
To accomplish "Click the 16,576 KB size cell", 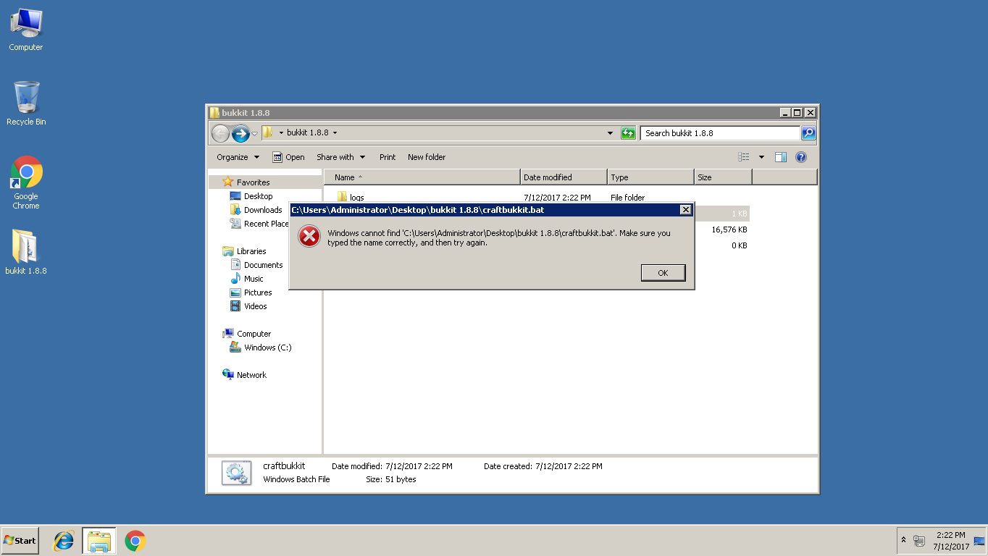I will coord(729,229).
